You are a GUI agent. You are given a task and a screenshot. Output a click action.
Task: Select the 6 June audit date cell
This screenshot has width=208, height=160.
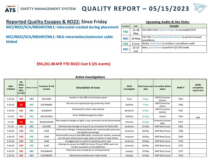tap(136, 44)
